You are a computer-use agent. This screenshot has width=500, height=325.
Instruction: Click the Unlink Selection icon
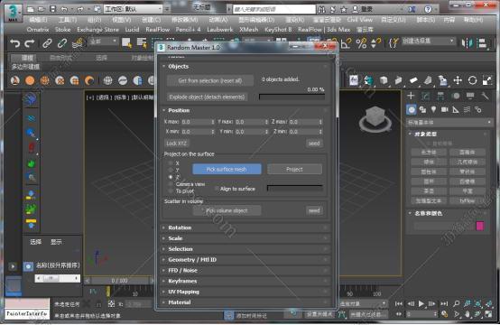62,43
